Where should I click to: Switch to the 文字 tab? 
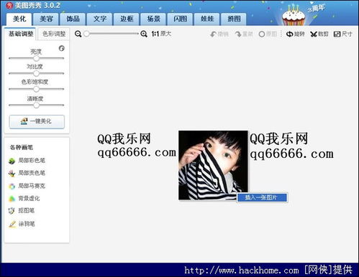coord(100,19)
